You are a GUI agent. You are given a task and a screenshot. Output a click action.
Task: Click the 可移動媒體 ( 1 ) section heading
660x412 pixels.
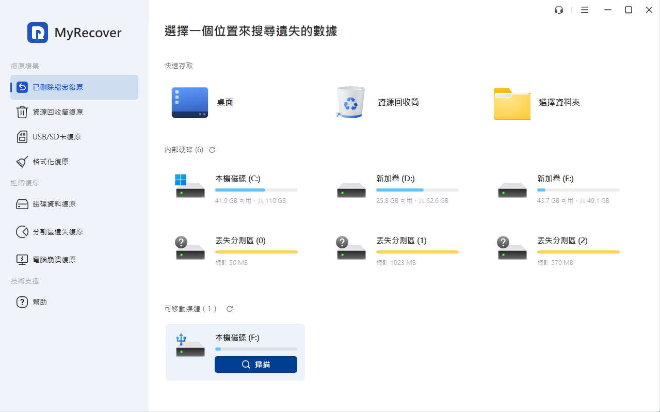tap(191, 309)
